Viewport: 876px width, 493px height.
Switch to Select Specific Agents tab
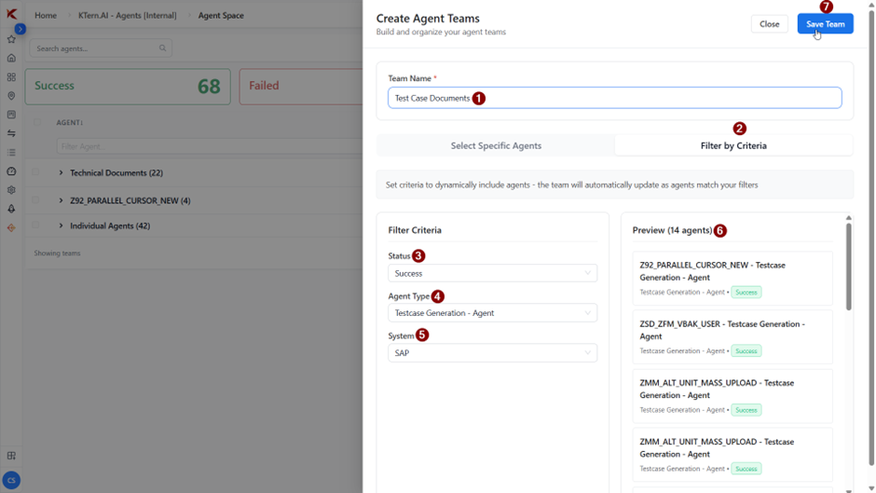click(x=496, y=145)
